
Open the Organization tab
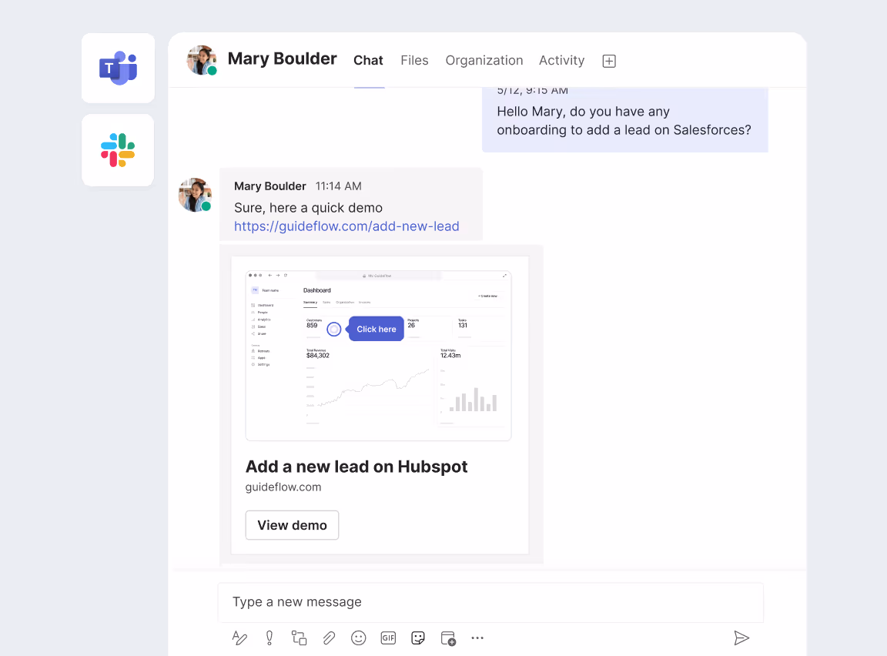[x=484, y=61]
